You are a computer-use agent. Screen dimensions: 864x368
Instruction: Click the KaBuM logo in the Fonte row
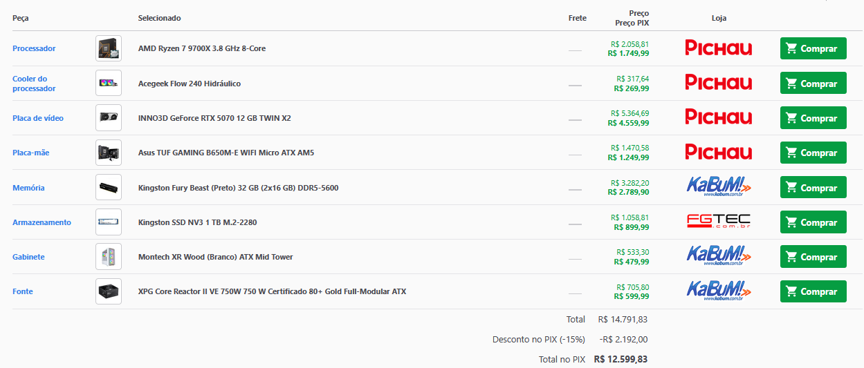(718, 291)
